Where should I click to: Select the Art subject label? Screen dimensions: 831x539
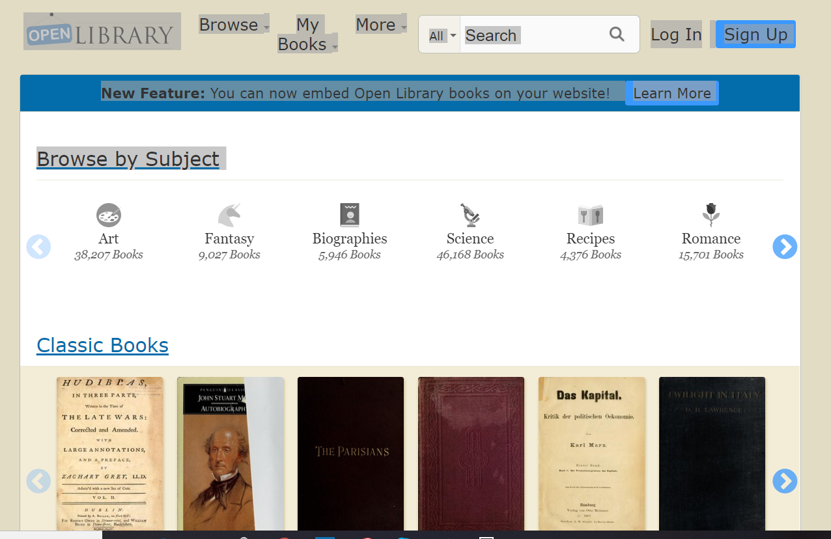pyautogui.click(x=109, y=238)
